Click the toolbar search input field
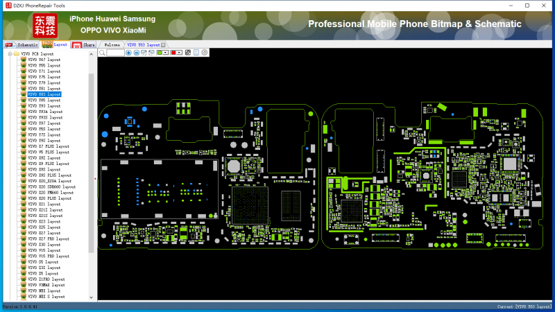 [115, 53]
